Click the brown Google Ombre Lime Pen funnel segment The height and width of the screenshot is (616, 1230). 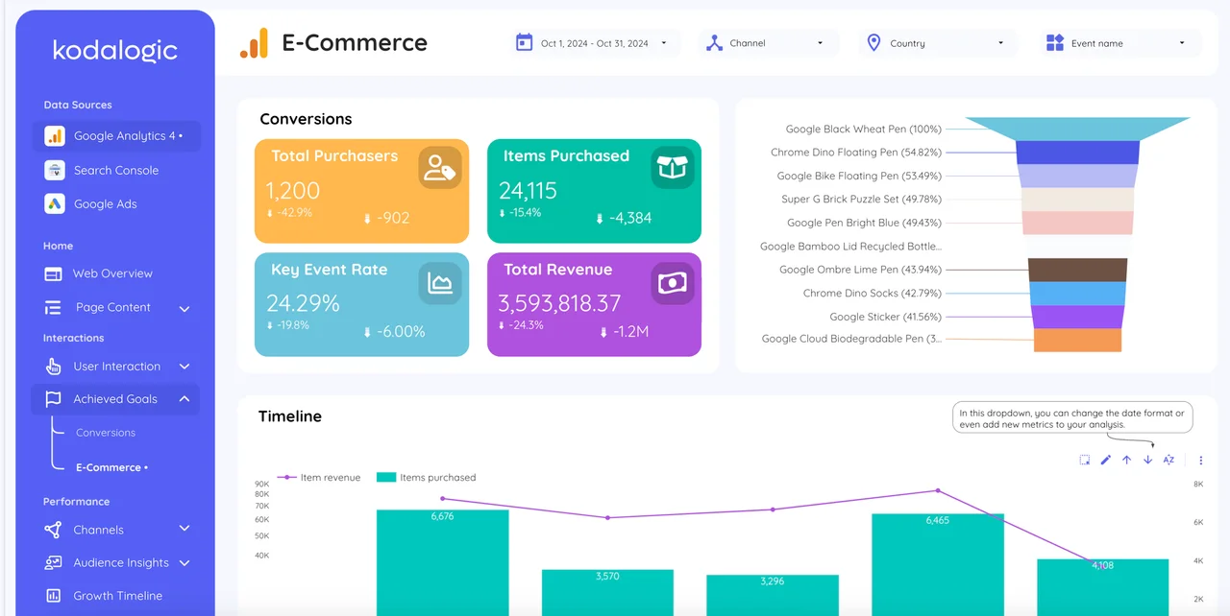pyautogui.click(x=1077, y=270)
